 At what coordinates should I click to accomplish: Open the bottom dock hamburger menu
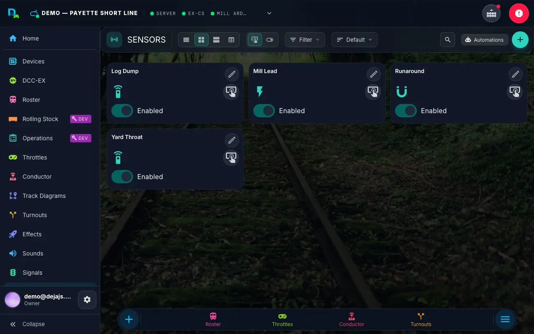[505, 319]
